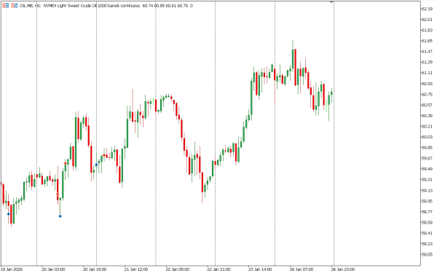Select the OIL.MB, H1 symbol label

(30, 6)
